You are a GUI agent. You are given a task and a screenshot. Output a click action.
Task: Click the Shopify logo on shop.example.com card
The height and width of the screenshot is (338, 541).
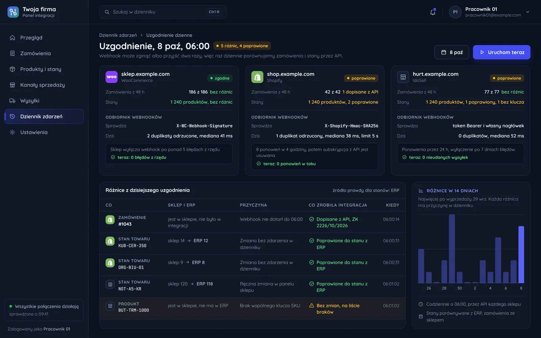coord(257,77)
